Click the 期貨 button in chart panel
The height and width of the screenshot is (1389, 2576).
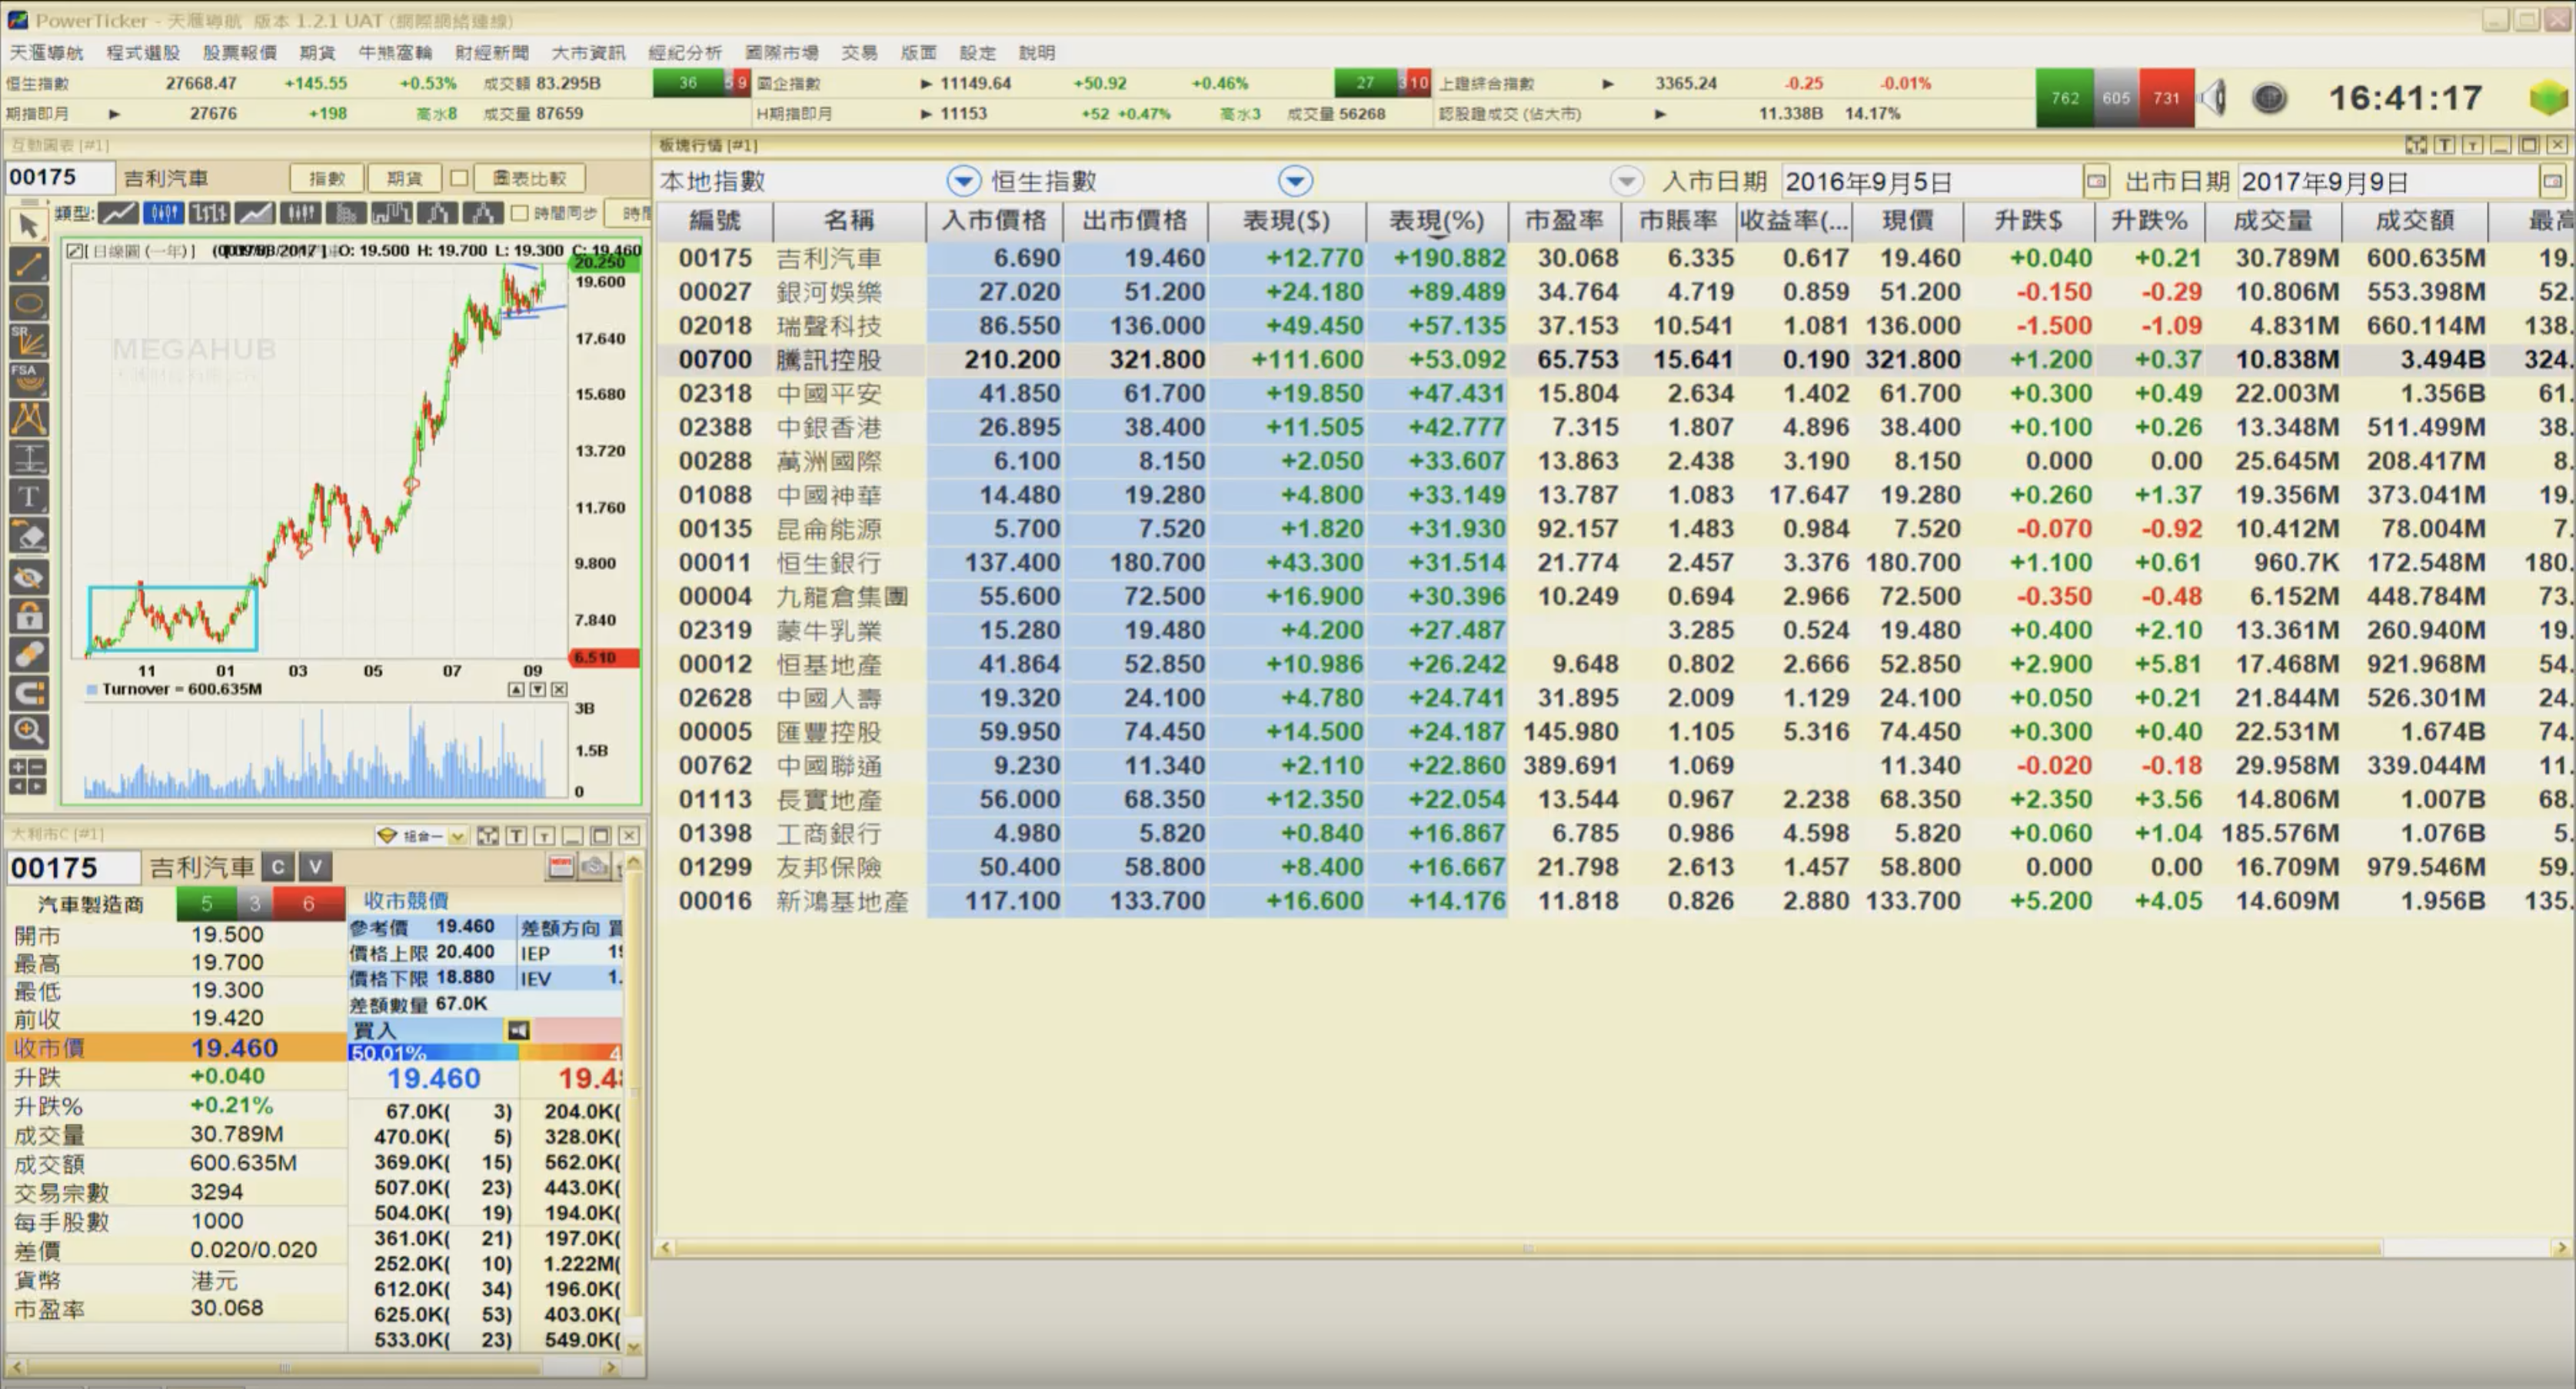(x=404, y=179)
